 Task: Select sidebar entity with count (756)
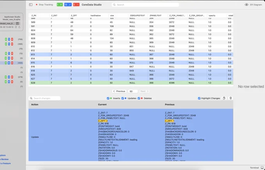[x=11, y=39]
